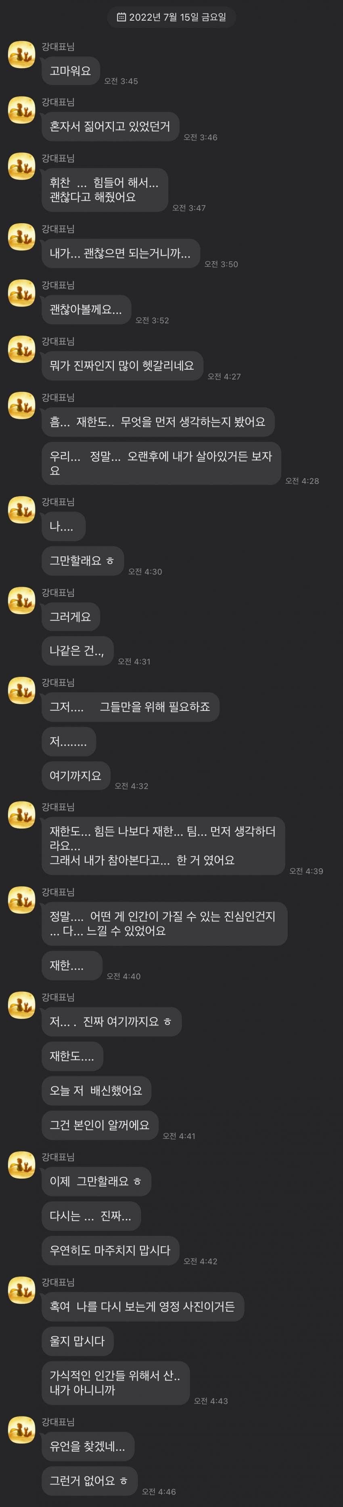This screenshot has height=1507, width=343.
Task: Select the message bubble saying 고마워요
Action: [71, 72]
